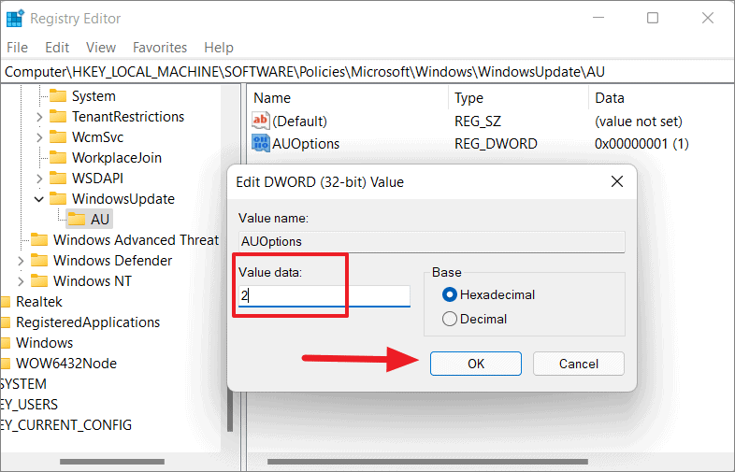
Task: Click the WorkplaceJoin folder icon
Action: (x=58, y=158)
